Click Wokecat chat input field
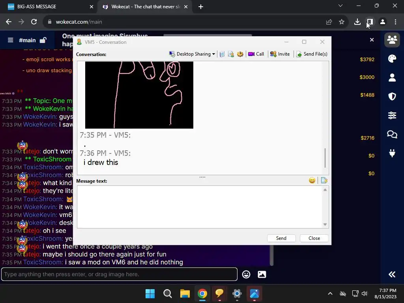The image size is (404, 303). click(x=119, y=275)
